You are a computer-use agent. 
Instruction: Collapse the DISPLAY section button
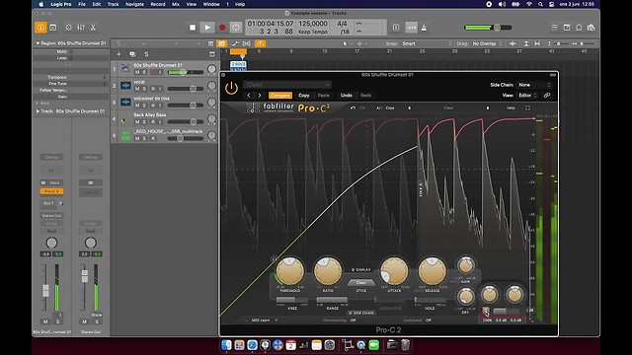click(x=361, y=269)
